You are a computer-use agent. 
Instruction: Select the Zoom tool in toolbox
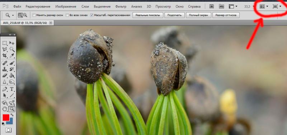point(12,109)
